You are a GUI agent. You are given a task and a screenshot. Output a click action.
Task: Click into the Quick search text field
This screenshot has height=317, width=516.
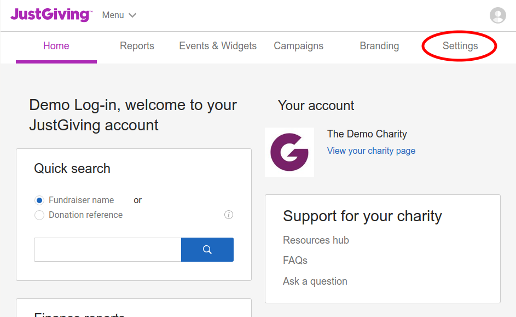coord(108,250)
